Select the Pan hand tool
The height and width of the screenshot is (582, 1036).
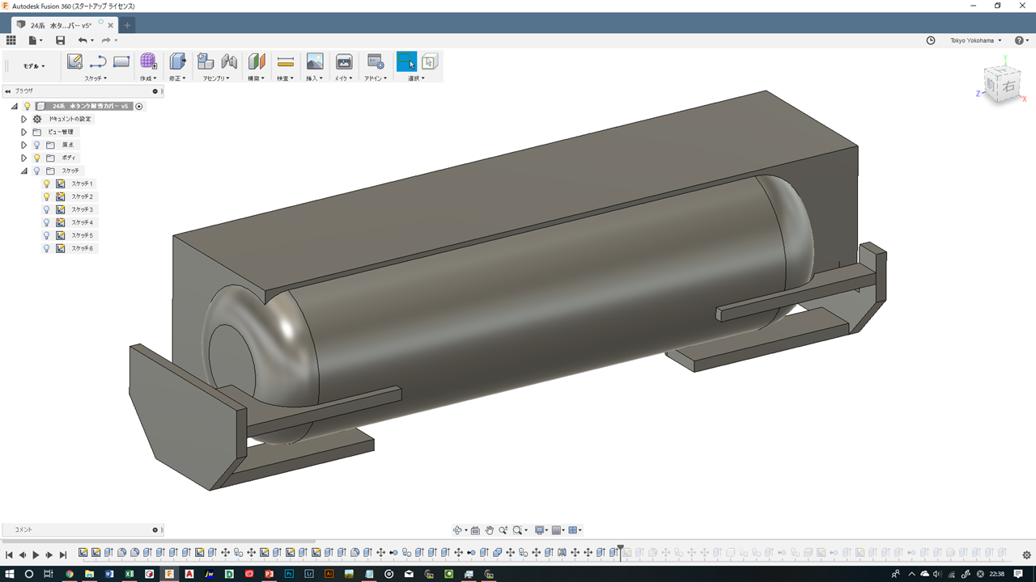[x=490, y=530]
